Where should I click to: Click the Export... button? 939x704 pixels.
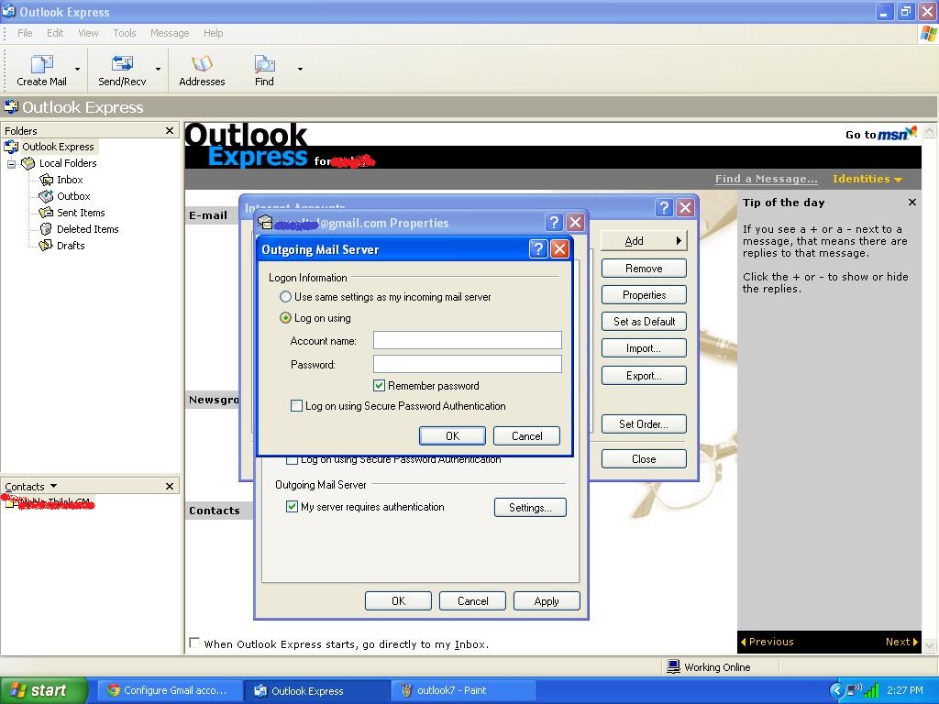coord(644,375)
